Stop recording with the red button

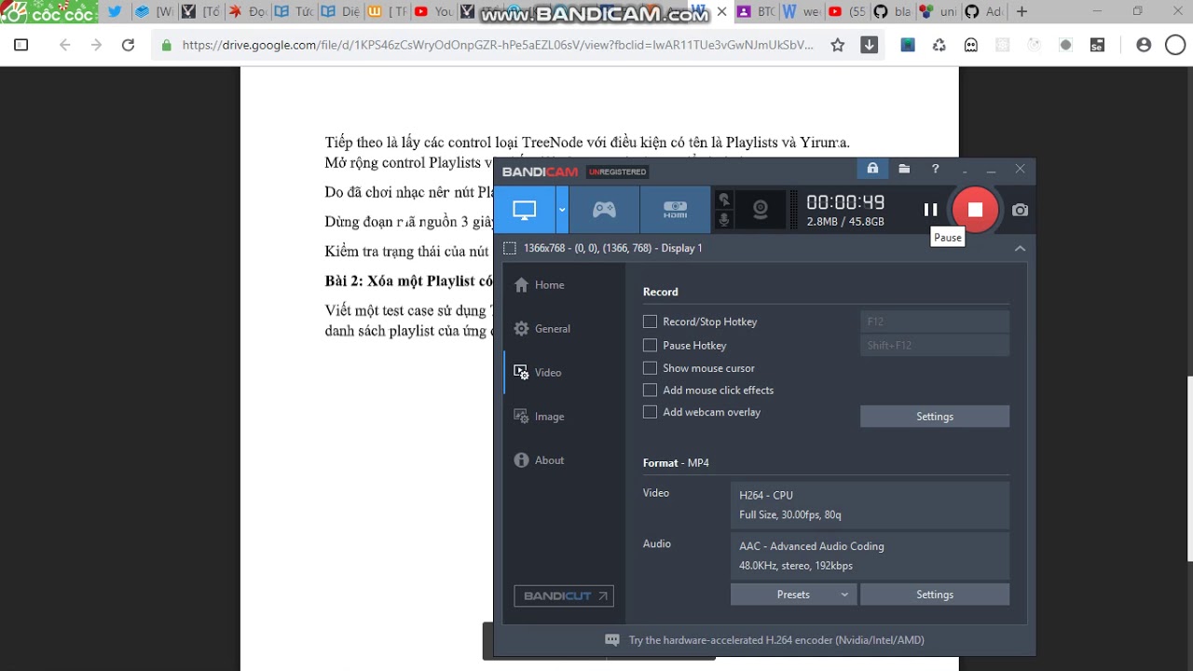coord(975,210)
